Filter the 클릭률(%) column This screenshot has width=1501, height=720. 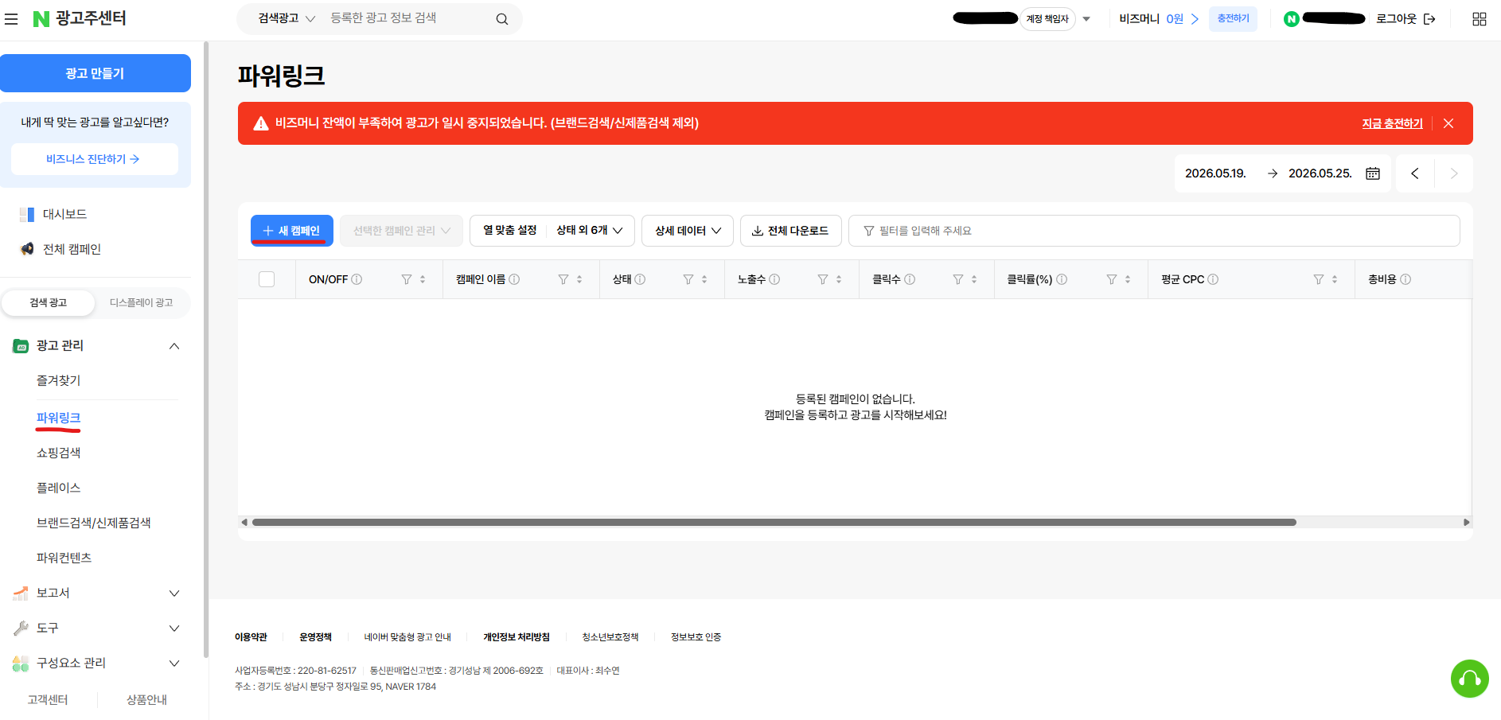(x=1112, y=279)
